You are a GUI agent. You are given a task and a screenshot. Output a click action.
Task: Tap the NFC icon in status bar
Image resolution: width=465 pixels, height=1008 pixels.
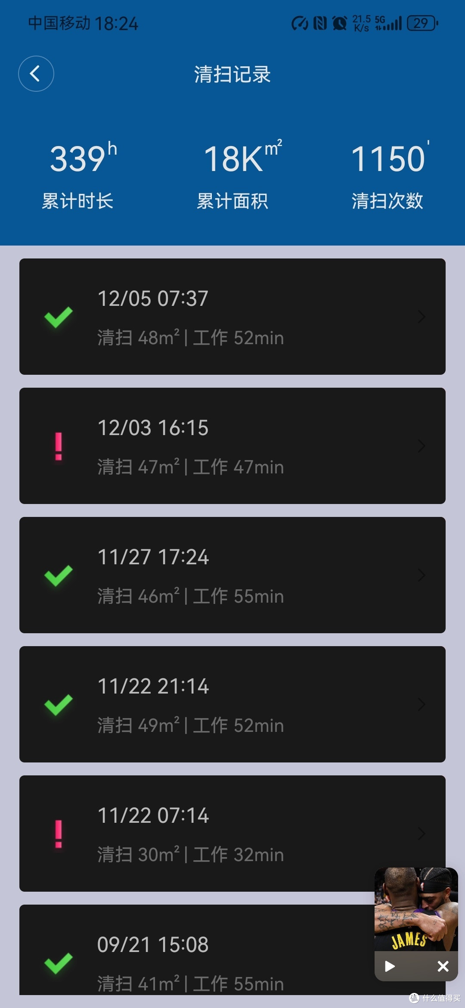click(320, 23)
